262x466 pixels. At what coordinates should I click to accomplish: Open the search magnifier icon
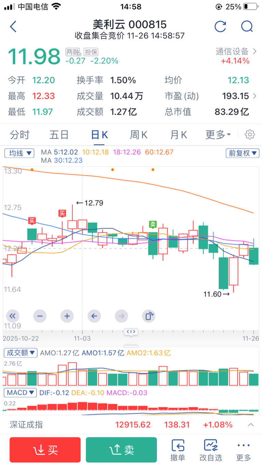(246, 27)
